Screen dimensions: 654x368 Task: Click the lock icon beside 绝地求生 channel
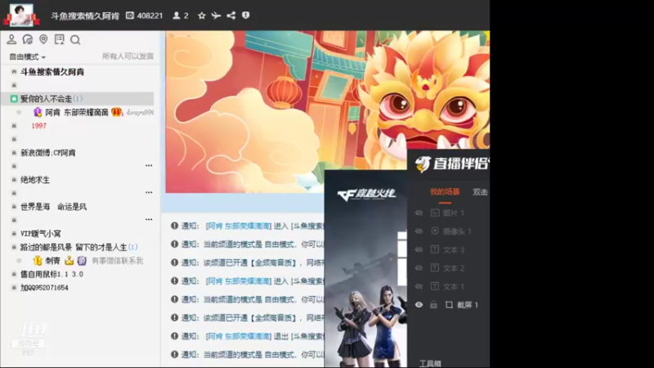coord(14,180)
